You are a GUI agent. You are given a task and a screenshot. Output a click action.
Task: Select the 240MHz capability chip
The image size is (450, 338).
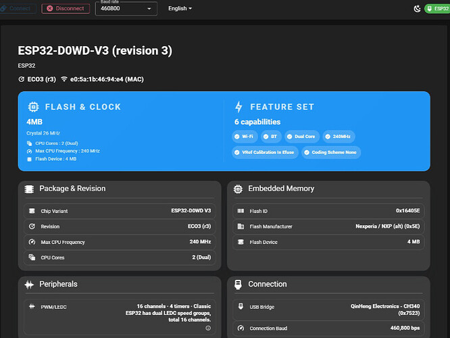click(339, 137)
